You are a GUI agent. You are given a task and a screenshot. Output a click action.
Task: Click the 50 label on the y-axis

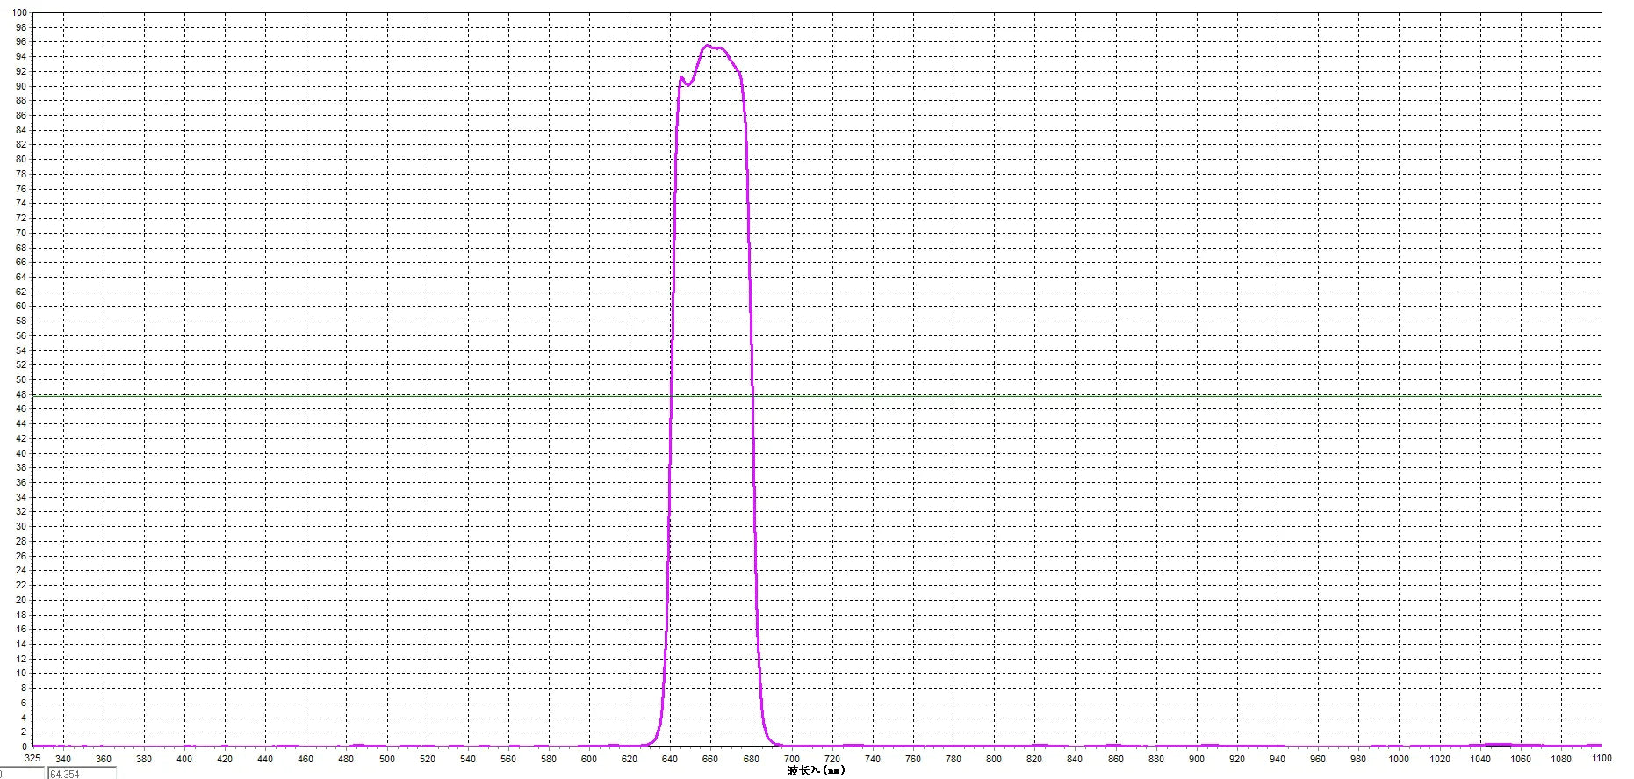coord(22,380)
